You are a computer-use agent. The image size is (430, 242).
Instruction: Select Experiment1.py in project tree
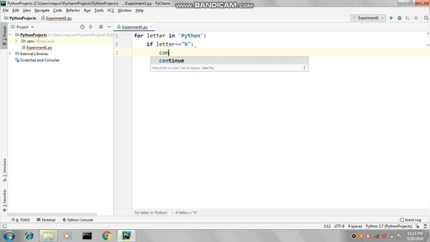39,48
